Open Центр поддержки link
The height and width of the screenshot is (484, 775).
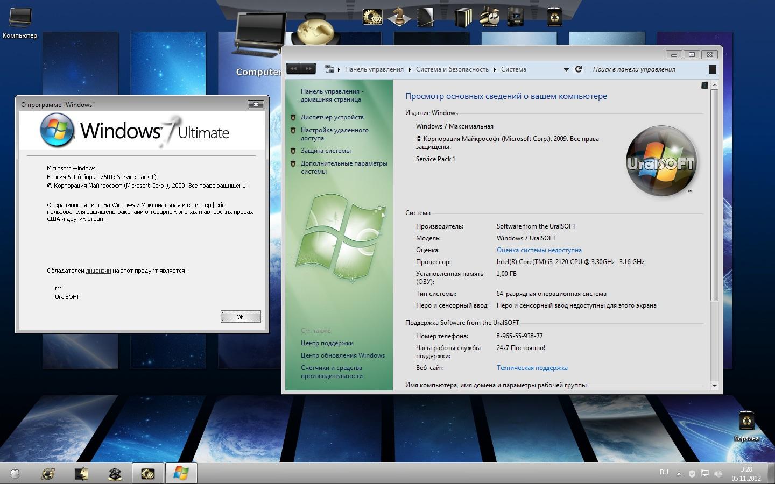coord(327,343)
